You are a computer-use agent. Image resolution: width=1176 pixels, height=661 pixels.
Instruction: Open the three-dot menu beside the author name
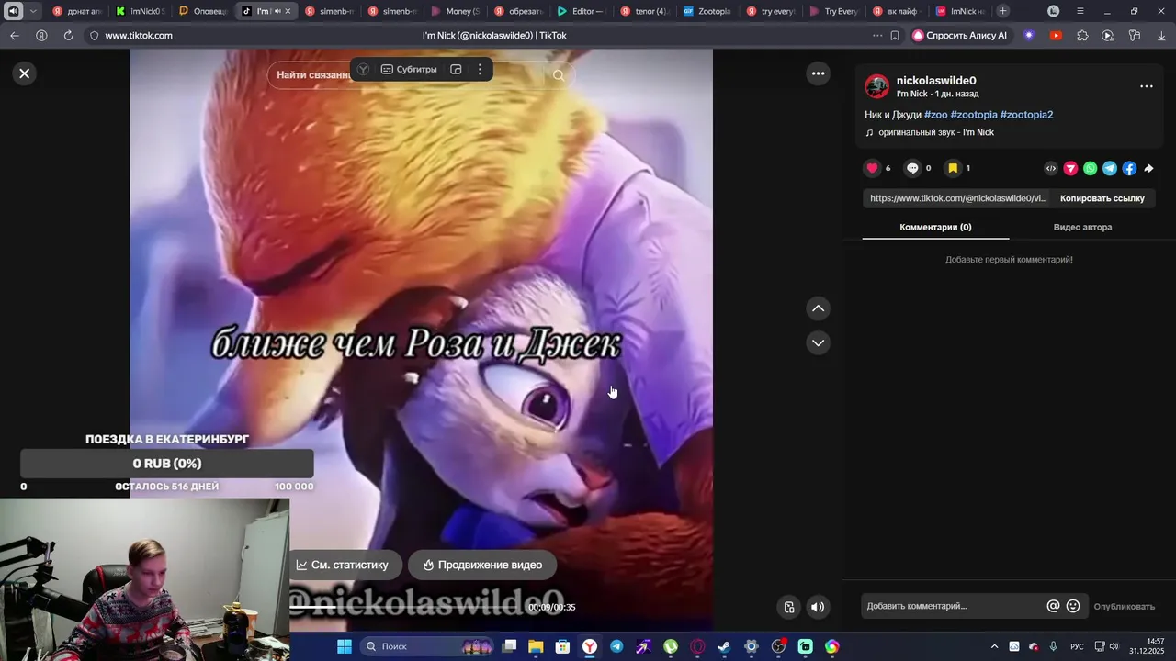click(x=1146, y=86)
